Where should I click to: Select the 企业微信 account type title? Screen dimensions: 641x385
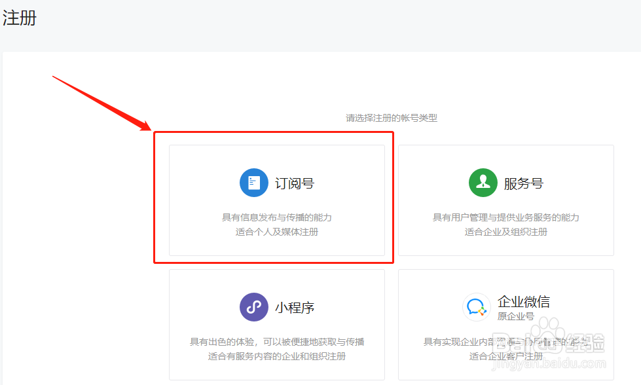523,302
